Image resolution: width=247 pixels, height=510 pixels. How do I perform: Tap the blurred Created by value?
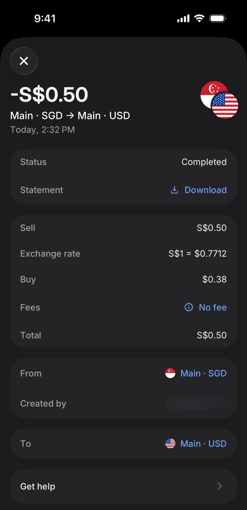197,403
